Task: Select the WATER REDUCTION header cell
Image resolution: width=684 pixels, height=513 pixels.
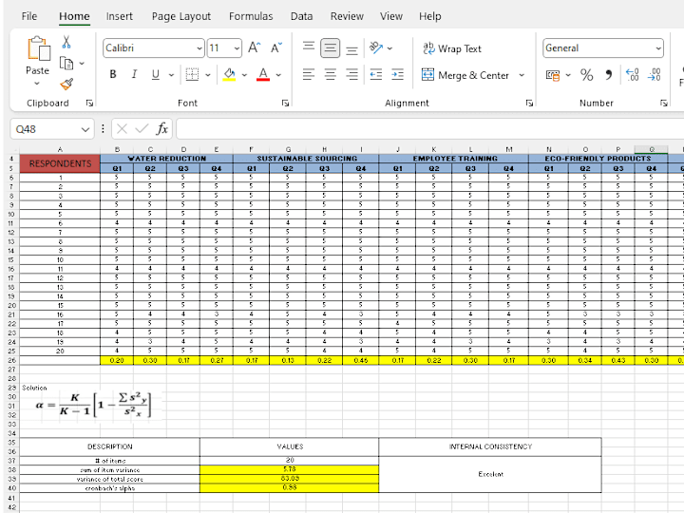Action: pyautogui.click(x=166, y=159)
